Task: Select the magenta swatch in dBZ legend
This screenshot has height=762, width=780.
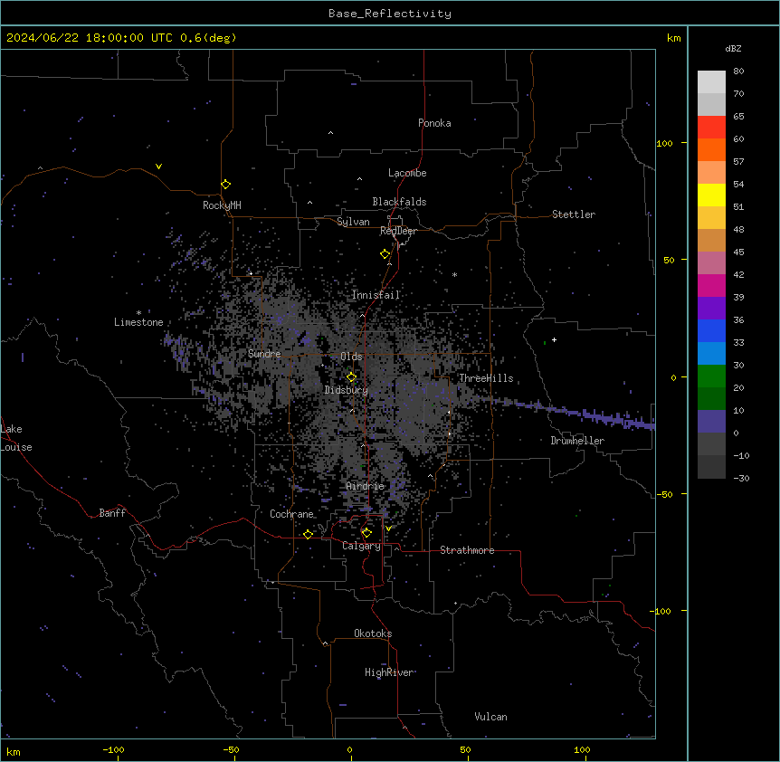Action: point(711,285)
